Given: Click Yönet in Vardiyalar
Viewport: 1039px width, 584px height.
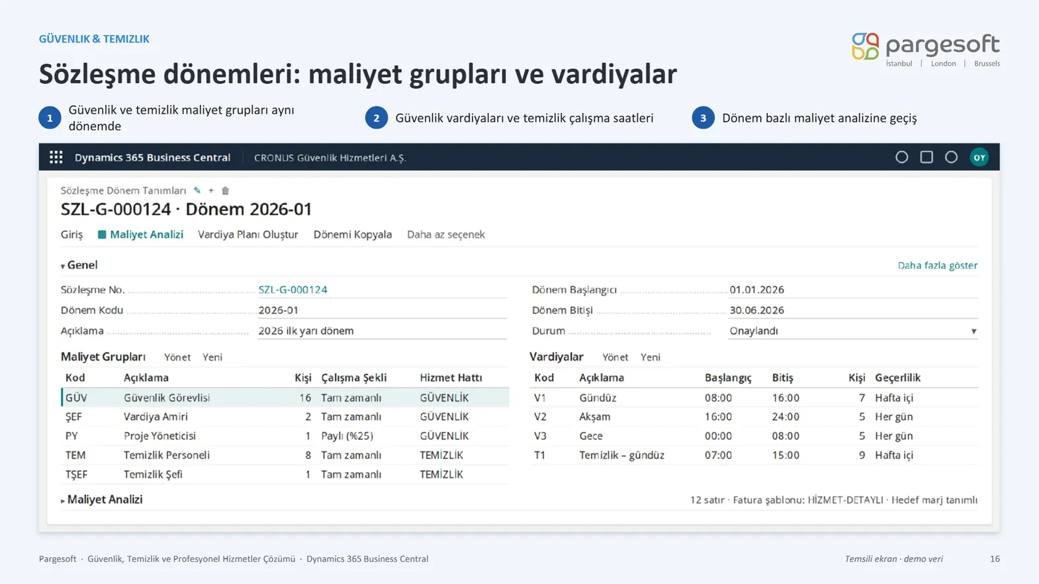Looking at the screenshot, I should pyautogui.click(x=615, y=357).
